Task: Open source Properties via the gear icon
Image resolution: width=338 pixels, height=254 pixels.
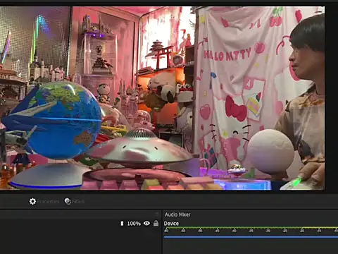Action: coord(32,201)
